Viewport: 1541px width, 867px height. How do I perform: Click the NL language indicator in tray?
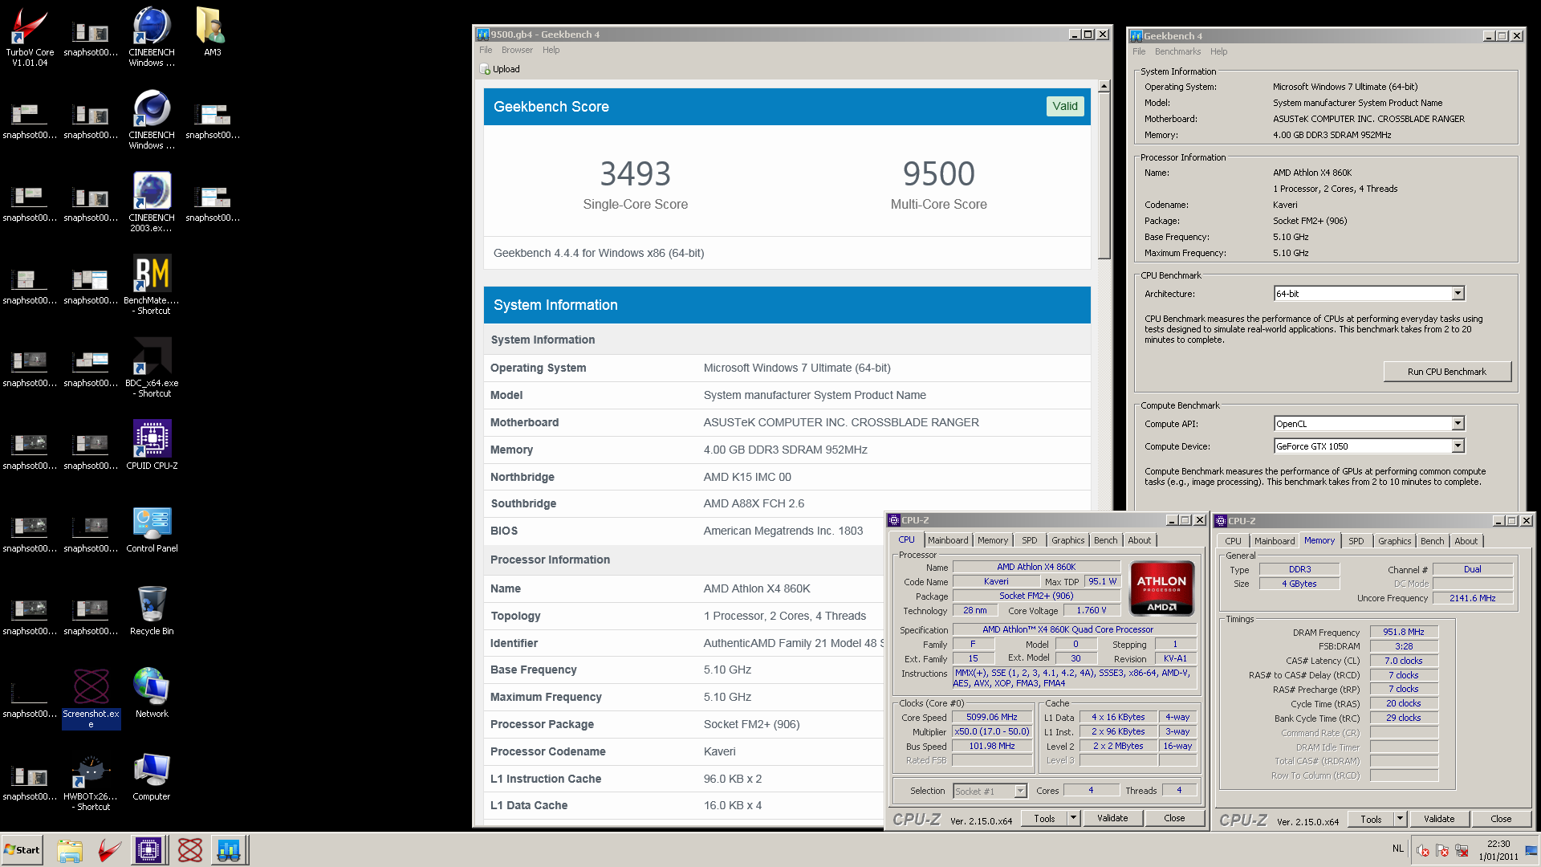(x=1398, y=849)
